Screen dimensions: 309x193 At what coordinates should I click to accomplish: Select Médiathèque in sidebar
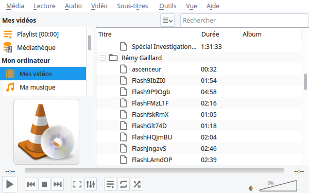point(43,47)
